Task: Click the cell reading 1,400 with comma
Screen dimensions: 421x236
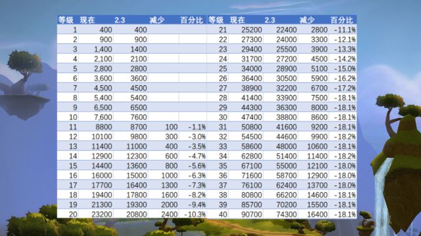Action: pyautogui.click(x=103, y=49)
